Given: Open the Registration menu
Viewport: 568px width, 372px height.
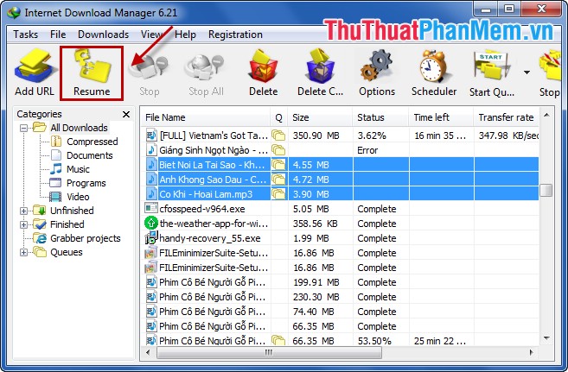Looking at the screenshot, I should pos(235,35).
